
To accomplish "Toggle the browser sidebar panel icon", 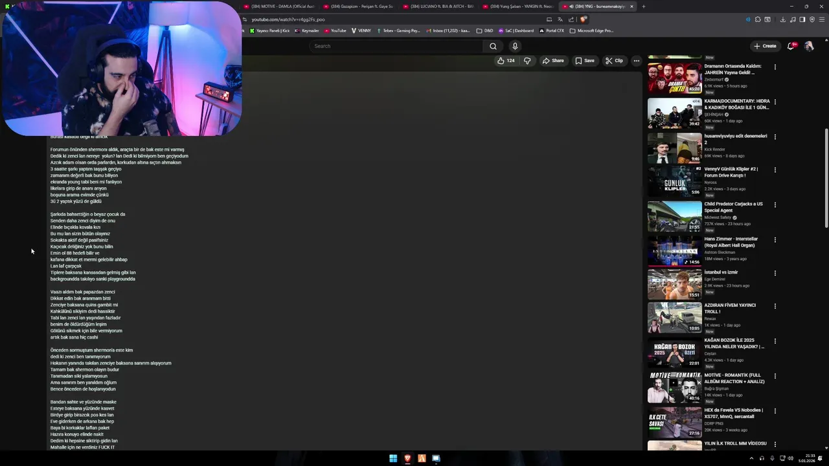I will [x=802, y=19].
